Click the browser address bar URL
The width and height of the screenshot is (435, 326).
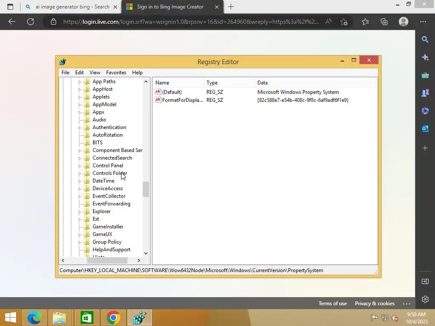[x=191, y=22]
